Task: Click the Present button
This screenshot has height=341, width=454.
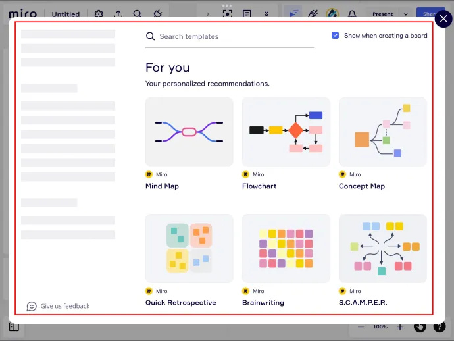Action: pos(382,14)
